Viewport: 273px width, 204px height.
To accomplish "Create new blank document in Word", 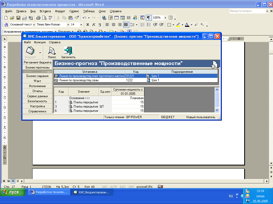I will pos(6,18).
